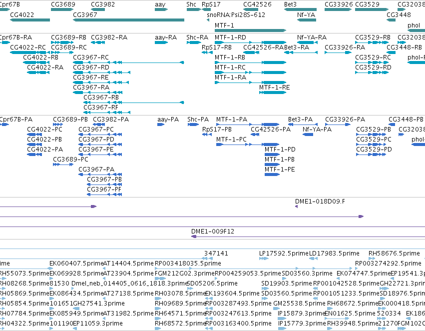The height and width of the screenshot is (331, 425).
Task: Click EST LP17592.5prime
Action: pos(284,253)
